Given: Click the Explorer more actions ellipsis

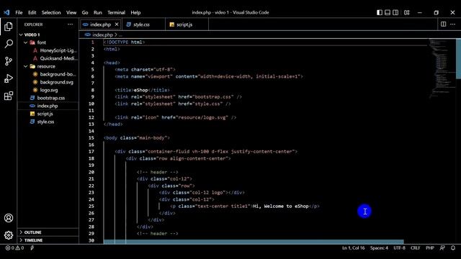Looking at the screenshot, I should [70, 24].
